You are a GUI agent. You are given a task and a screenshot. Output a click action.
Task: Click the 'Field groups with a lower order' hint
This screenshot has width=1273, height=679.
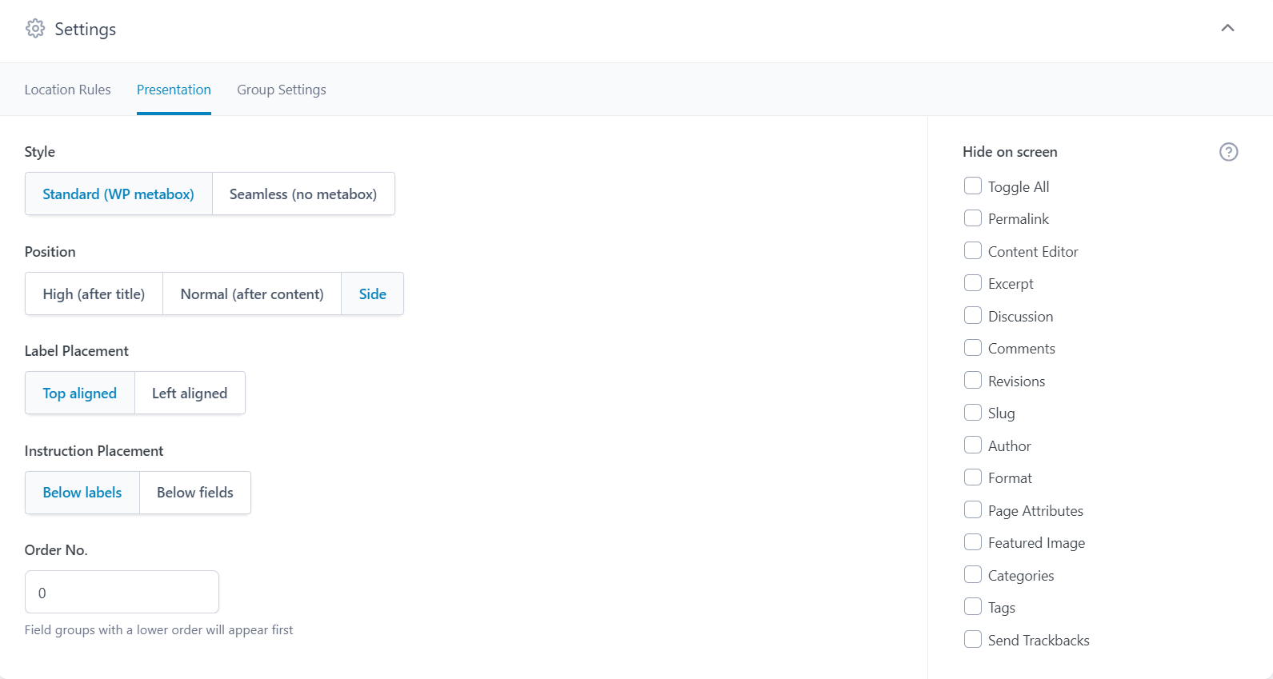click(x=158, y=630)
